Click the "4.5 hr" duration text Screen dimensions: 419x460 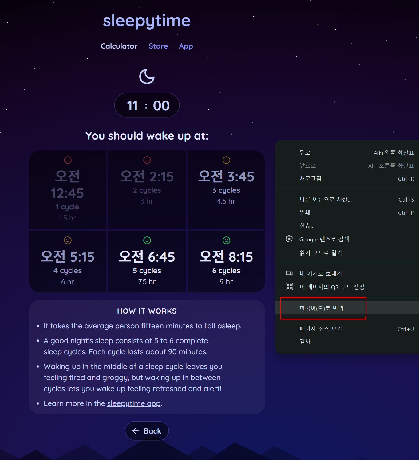pyautogui.click(x=226, y=201)
